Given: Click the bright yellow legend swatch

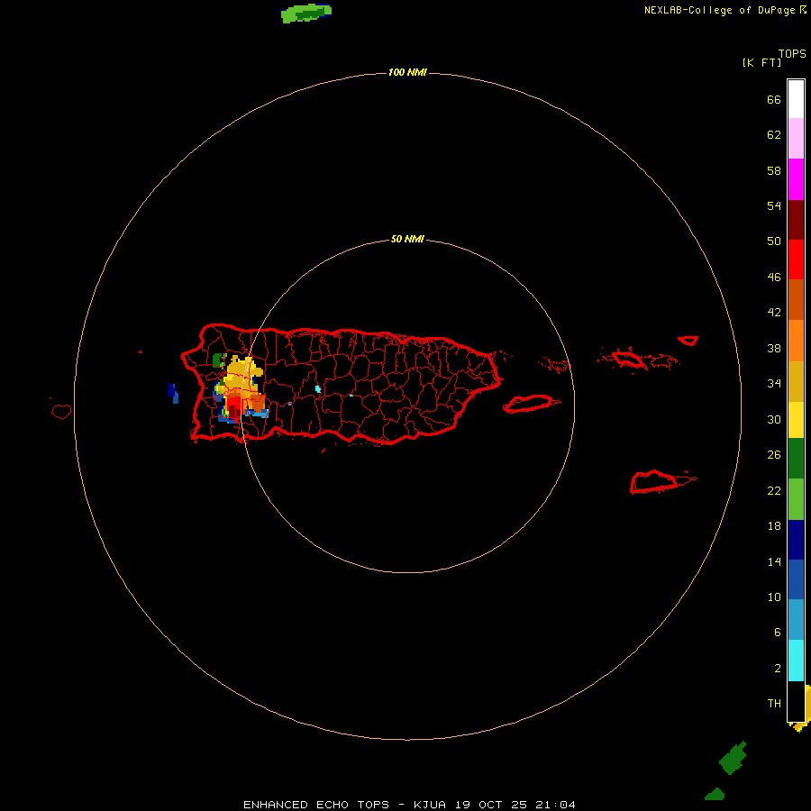Looking at the screenshot, I should click(796, 419).
